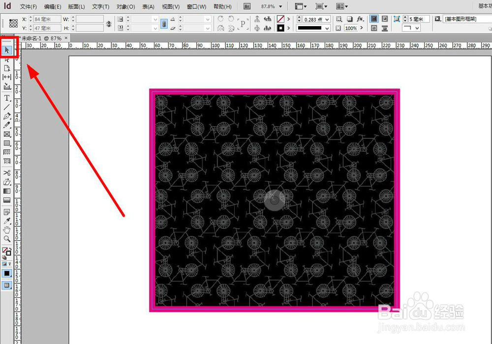Switch to the 未命名-1 @ 87% document tab
Screen dimensions: 492x344
pyautogui.click(x=41, y=38)
